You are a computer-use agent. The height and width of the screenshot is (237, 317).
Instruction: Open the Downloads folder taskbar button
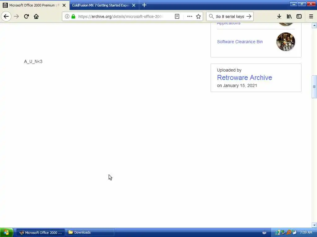(90, 233)
